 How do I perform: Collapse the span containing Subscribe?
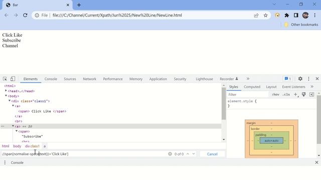17,131
